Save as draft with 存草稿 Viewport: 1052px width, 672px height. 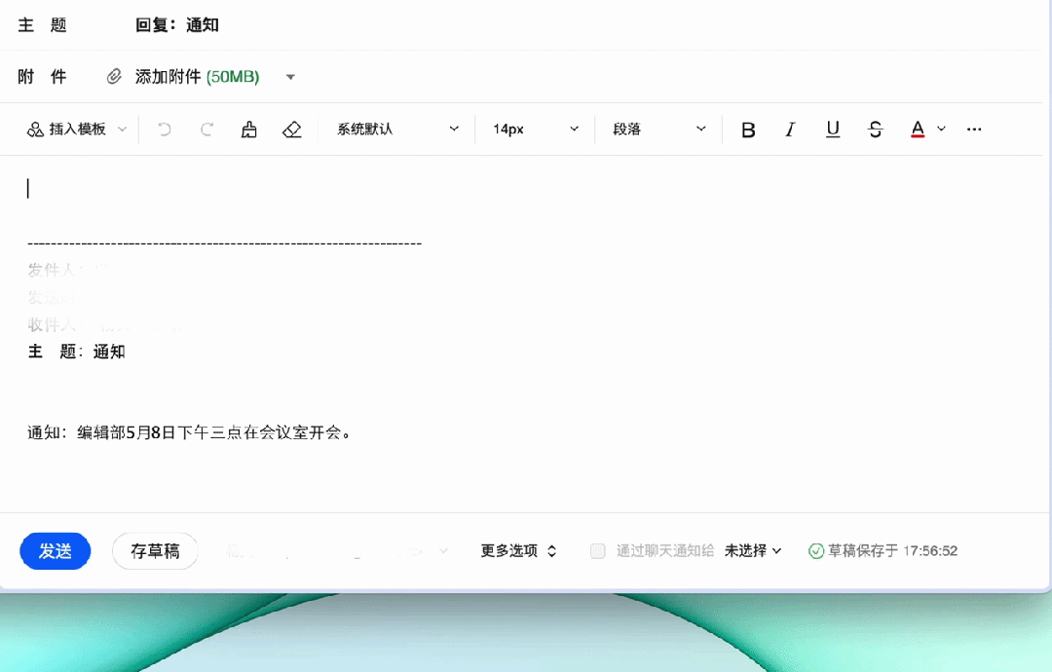click(155, 551)
